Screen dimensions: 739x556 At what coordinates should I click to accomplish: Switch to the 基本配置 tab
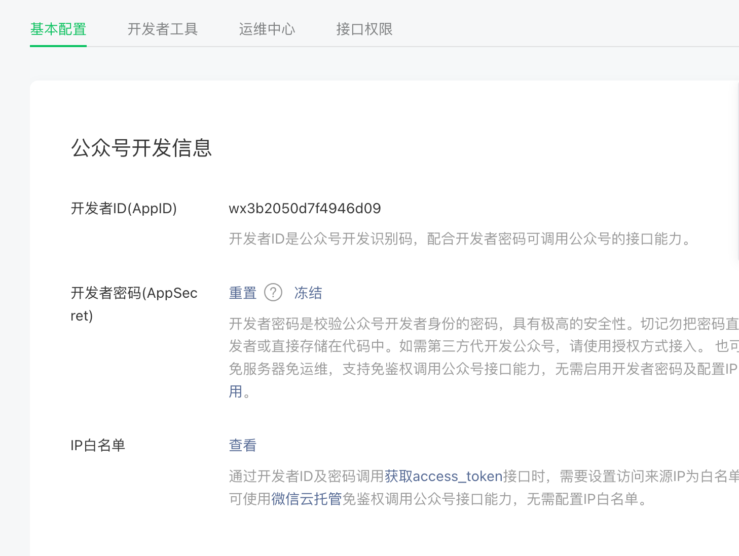(x=58, y=29)
